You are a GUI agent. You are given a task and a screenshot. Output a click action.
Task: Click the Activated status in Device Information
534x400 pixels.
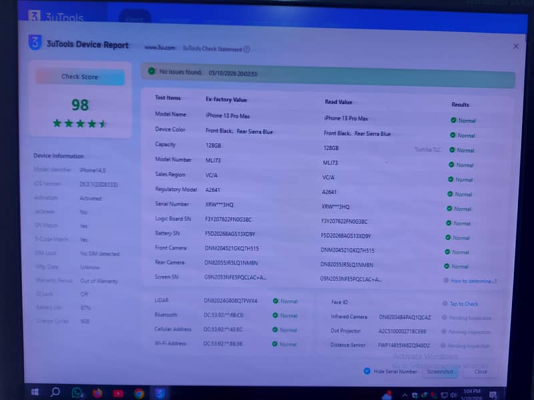(x=91, y=198)
